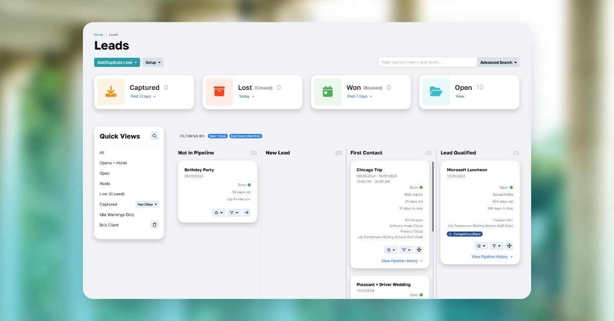The width and height of the screenshot is (614, 321).
Task: Click the move icon on Chicago Trip card
Action: [419, 250]
